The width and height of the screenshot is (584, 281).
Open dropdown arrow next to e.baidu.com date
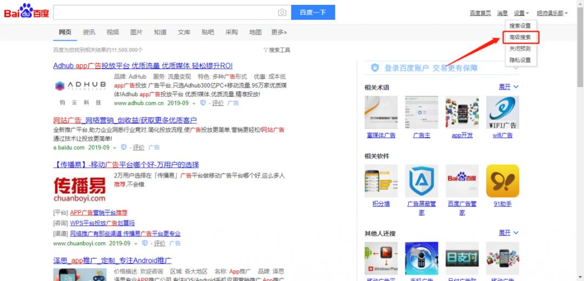click(x=115, y=148)
